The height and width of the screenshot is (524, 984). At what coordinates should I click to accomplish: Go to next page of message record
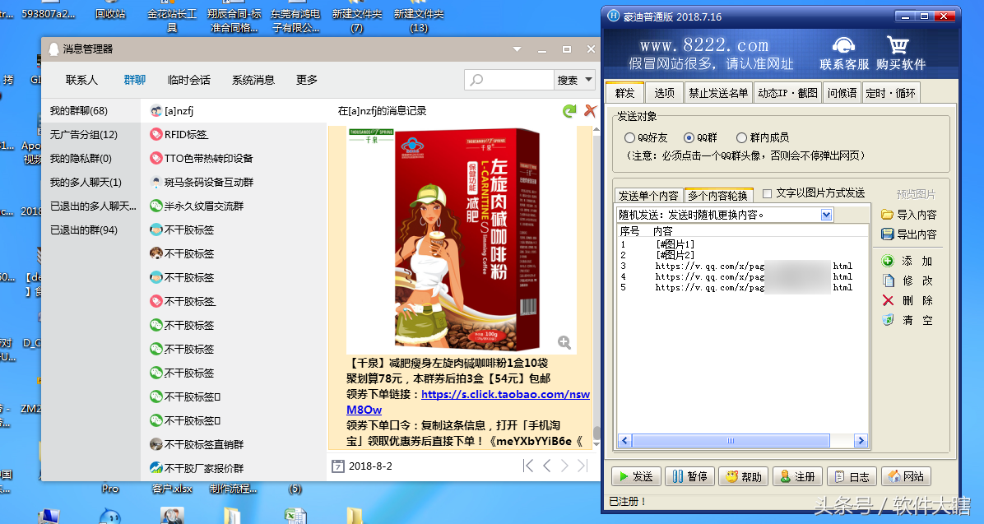pos(564,466)
